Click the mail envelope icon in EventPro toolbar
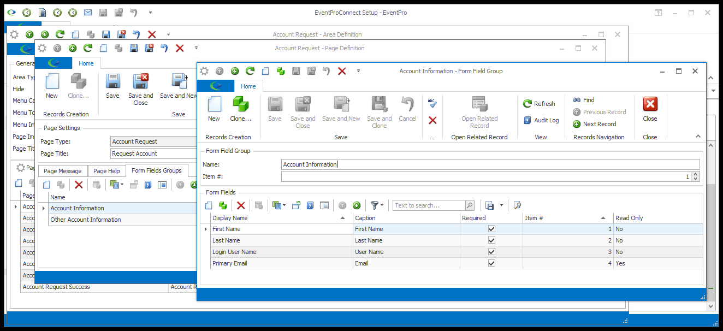 88,13
